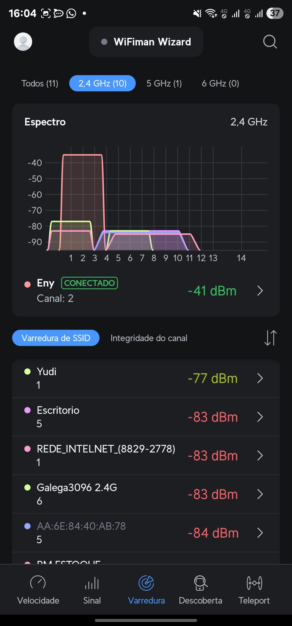This screenshot has height=626, width=292.
Task: Select the 2,4 GHz (10) filter
Action: [102, 83]
